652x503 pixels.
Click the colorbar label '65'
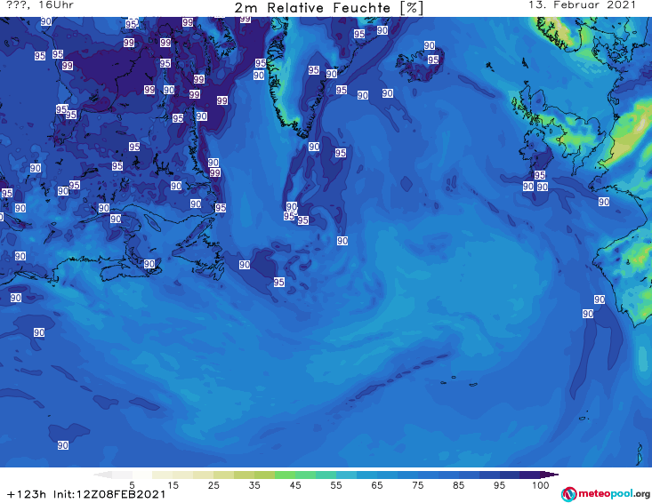point(377,485)
